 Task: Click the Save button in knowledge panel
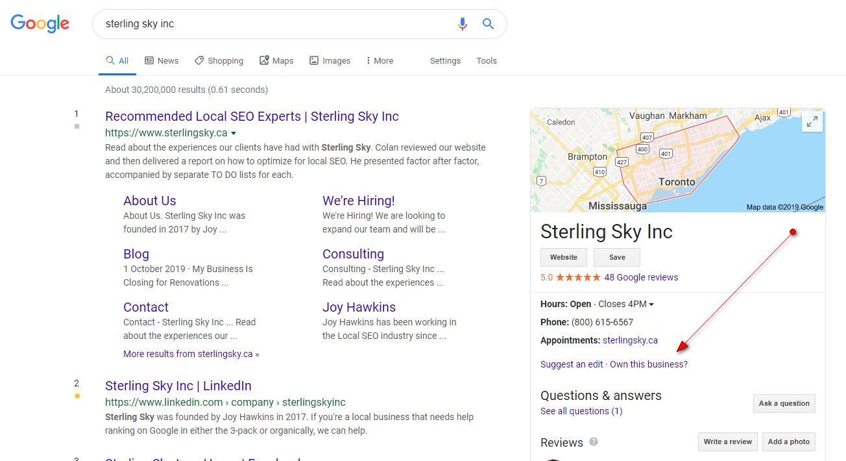[617, 257]
